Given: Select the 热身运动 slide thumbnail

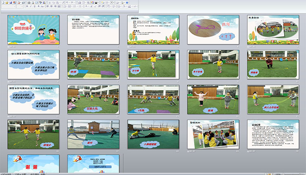Looking at the screenshot, I should point(273,30).
